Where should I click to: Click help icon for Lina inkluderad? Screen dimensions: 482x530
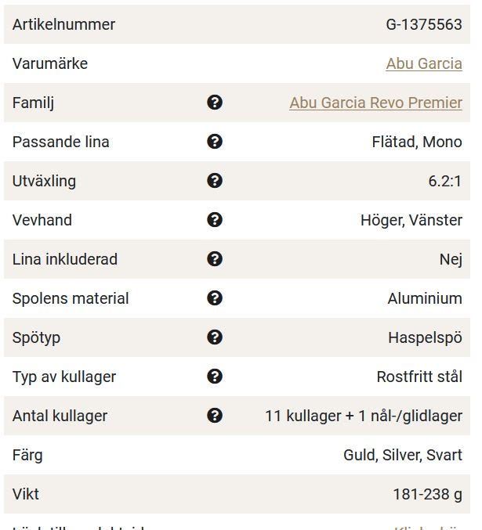[x=215, y=259]
